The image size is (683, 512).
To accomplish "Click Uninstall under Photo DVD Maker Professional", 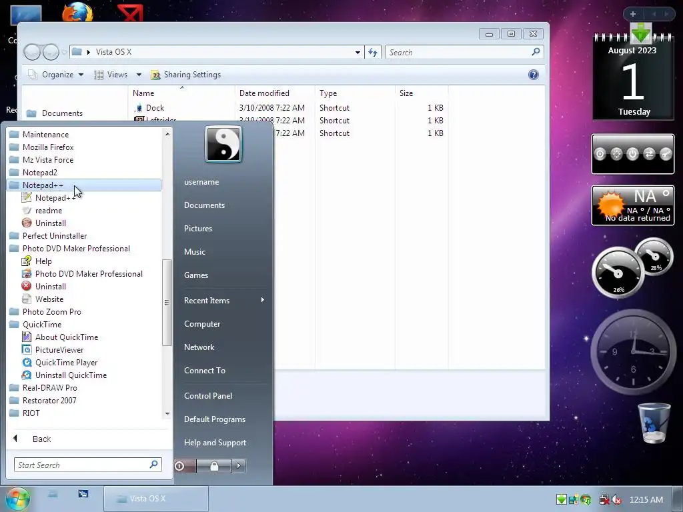I will (51, 287).
